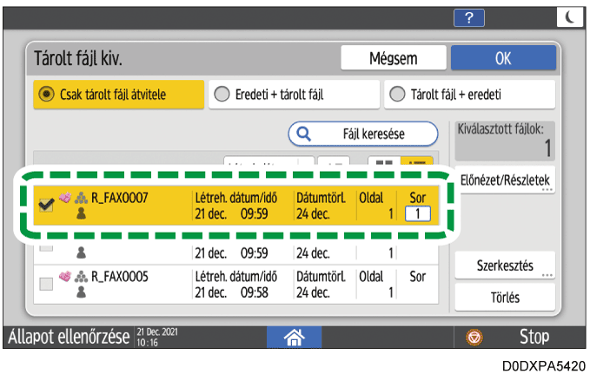Open the Szerkesztés edit menu
This screenshot has width=590, height=374.
(x=505, y=266)
